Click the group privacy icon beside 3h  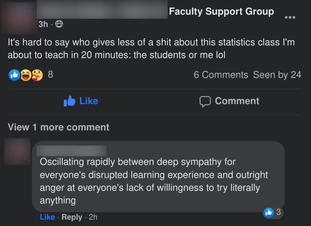pyautogui.click(x=59, y=24)
